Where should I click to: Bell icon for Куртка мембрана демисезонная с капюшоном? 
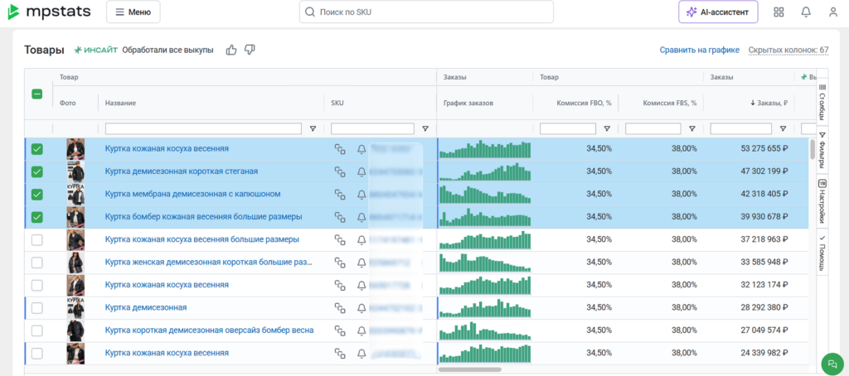click(x=361, y=195)
